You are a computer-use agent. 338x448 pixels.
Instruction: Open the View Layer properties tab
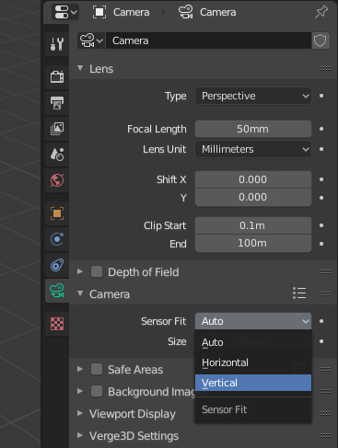(x=57, y=129)
